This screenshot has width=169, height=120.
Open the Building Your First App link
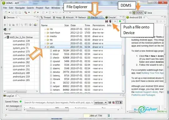click(152, 73)
